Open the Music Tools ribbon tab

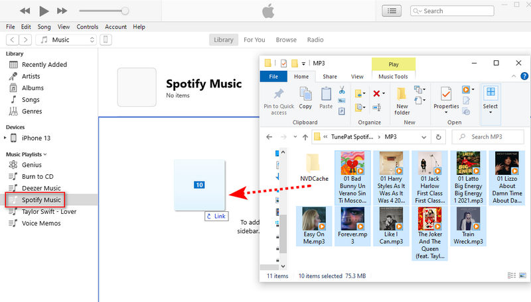[393, 77]
